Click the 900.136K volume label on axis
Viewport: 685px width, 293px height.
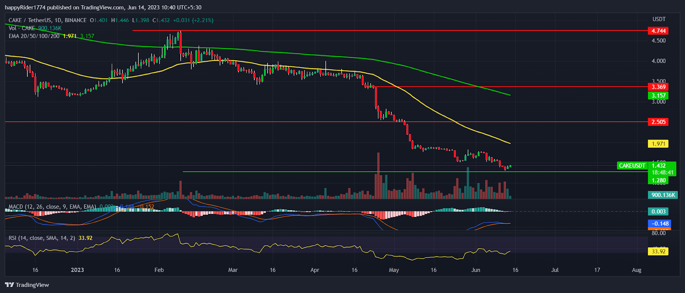663,195
